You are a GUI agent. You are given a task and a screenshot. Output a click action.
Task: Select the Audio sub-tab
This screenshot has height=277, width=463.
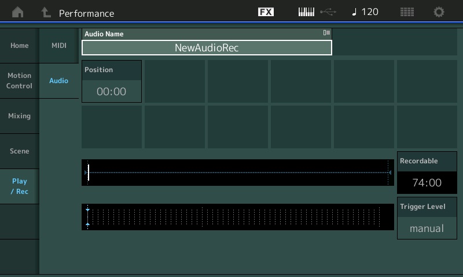[59, 81]
